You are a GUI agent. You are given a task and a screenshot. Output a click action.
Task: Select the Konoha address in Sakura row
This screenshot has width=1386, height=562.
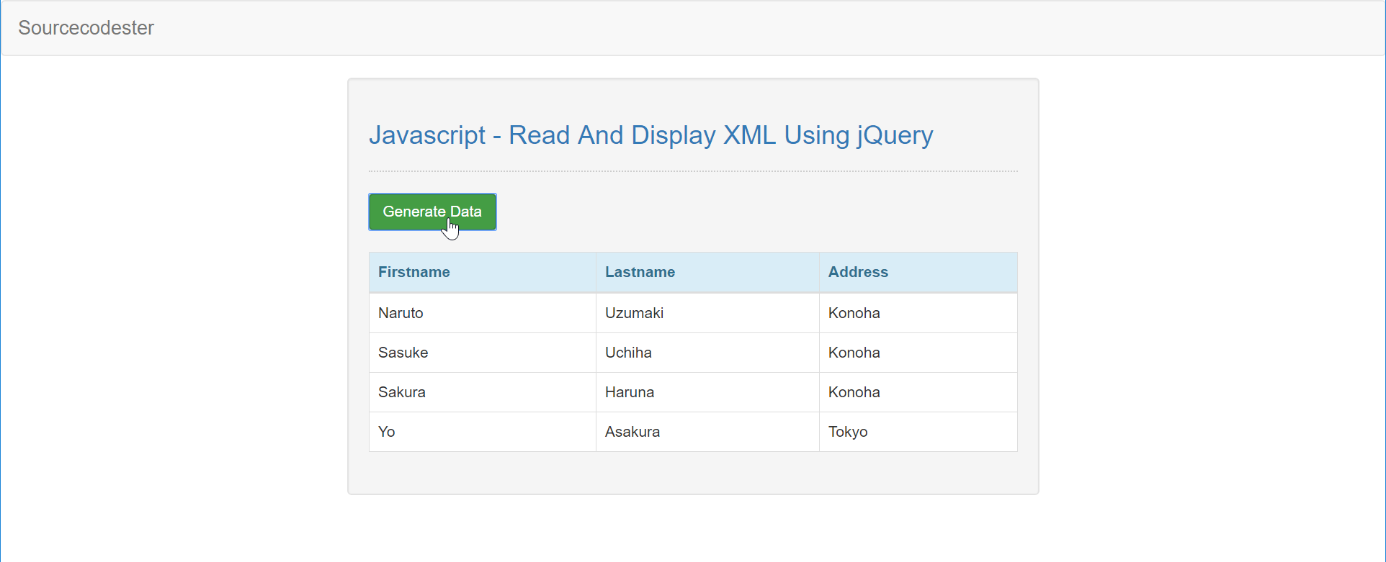918,392
